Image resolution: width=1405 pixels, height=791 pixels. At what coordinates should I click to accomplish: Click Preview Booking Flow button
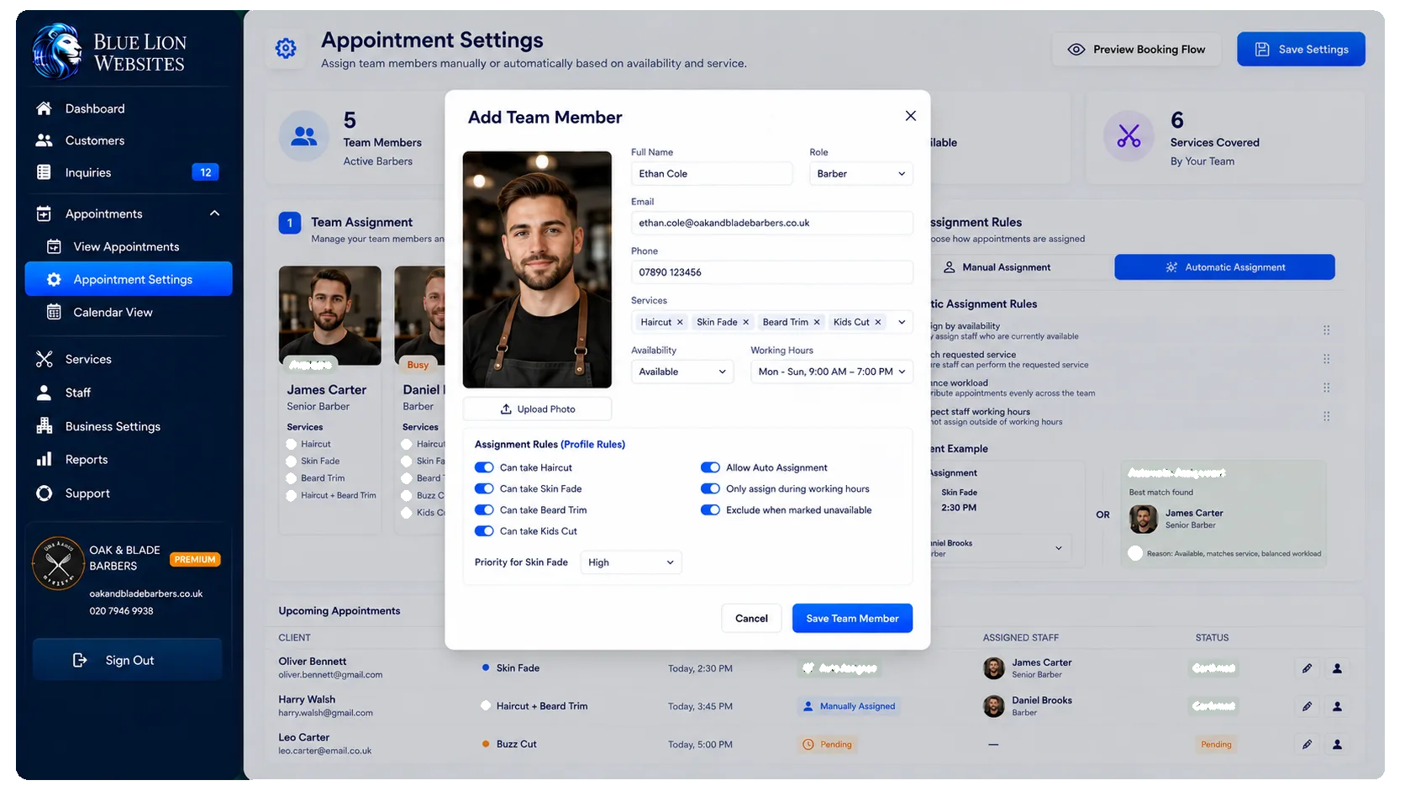pos(1136,50)
